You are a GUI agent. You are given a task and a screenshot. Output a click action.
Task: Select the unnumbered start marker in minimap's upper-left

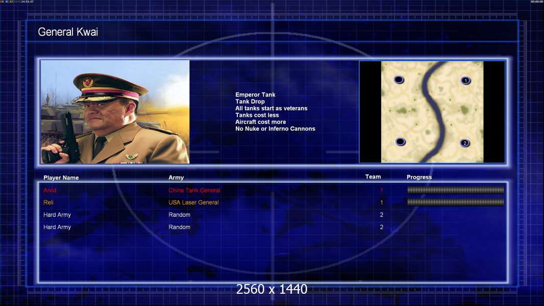pos(399,80)
